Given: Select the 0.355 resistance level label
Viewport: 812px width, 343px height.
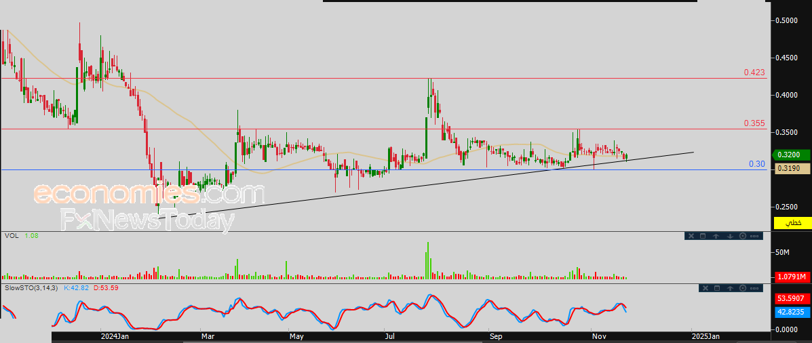Looking at the screenshot, I should [x=754, y=123].
